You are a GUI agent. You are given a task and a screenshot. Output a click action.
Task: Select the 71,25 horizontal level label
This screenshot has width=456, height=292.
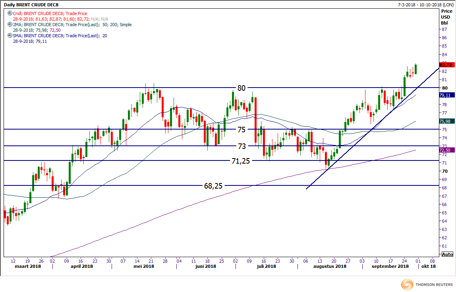241,160
